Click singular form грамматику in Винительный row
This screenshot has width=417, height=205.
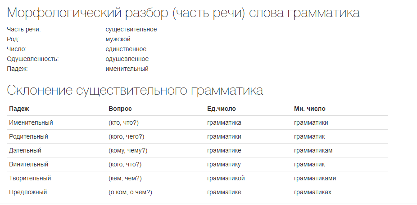pos(224,165)
